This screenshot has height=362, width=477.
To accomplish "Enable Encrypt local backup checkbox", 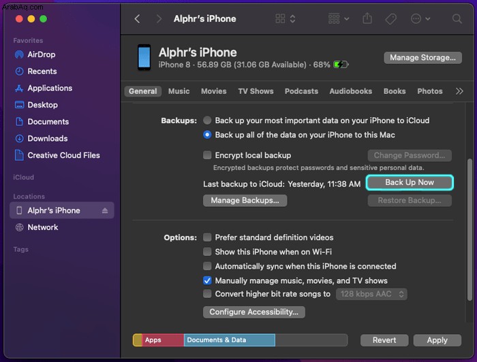I will pos(207,155).
